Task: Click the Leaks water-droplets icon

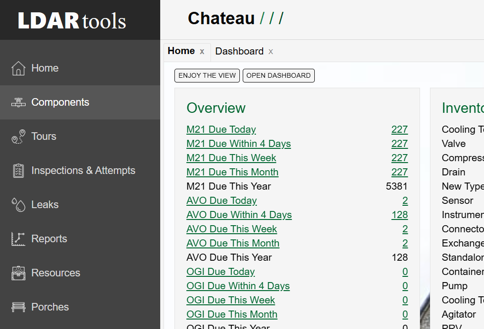Action: 18,205
